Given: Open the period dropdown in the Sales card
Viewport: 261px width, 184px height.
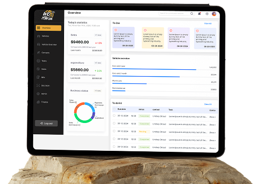Looking at the screenshot, I should click(x=98, y=35).
